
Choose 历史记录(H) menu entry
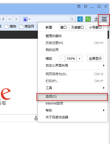pos(72,43)
